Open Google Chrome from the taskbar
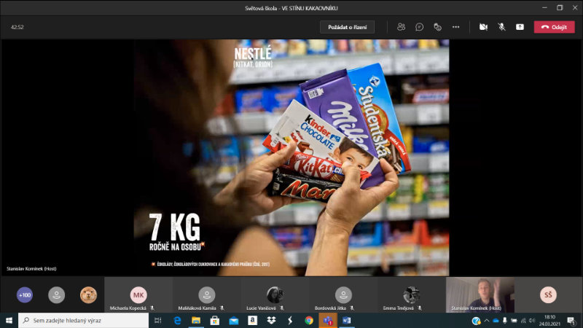Image resolution: width=583 pixels, height=328 pixels. [309, 321]
